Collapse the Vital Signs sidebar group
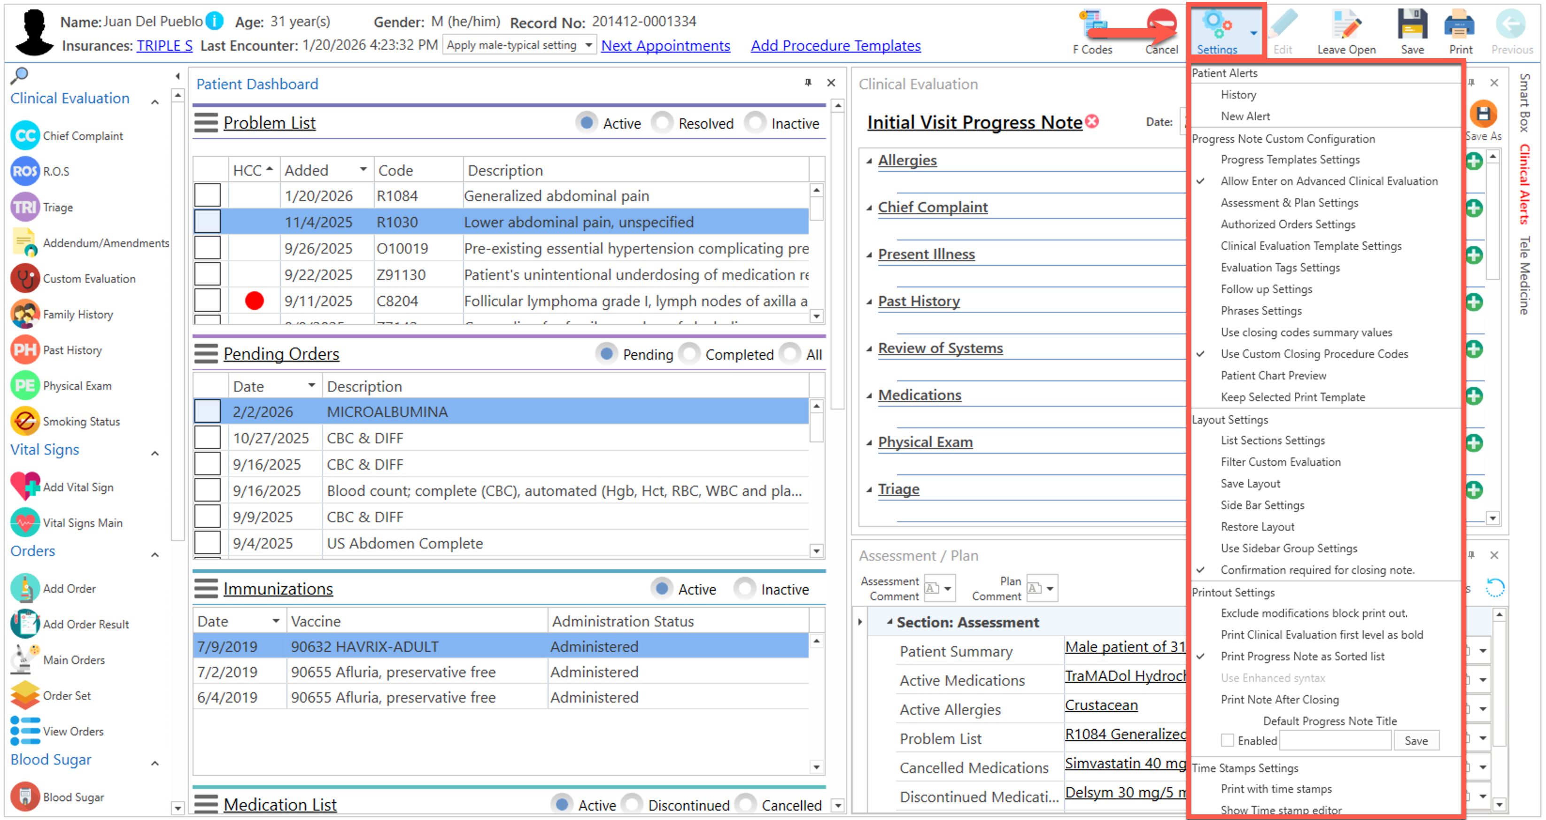The width and height of the screenshot is (1546, 820). pyautogui.click(x=155, y=453)
